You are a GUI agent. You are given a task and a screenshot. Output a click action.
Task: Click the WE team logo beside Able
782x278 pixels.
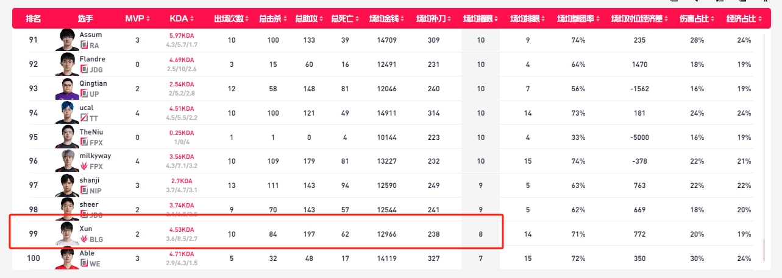click(x=84, y=263)
